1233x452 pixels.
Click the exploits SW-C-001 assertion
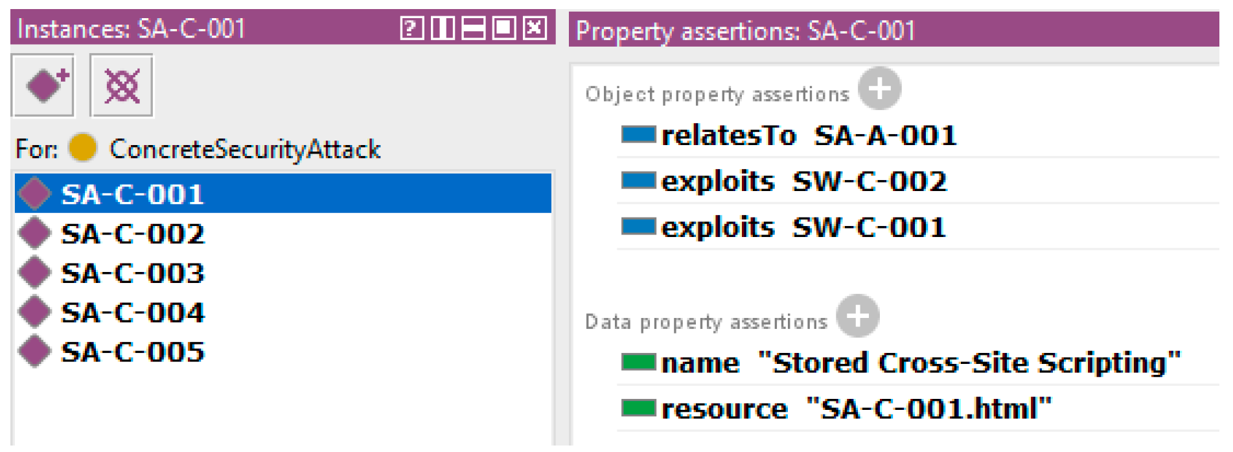coord(803,228)
